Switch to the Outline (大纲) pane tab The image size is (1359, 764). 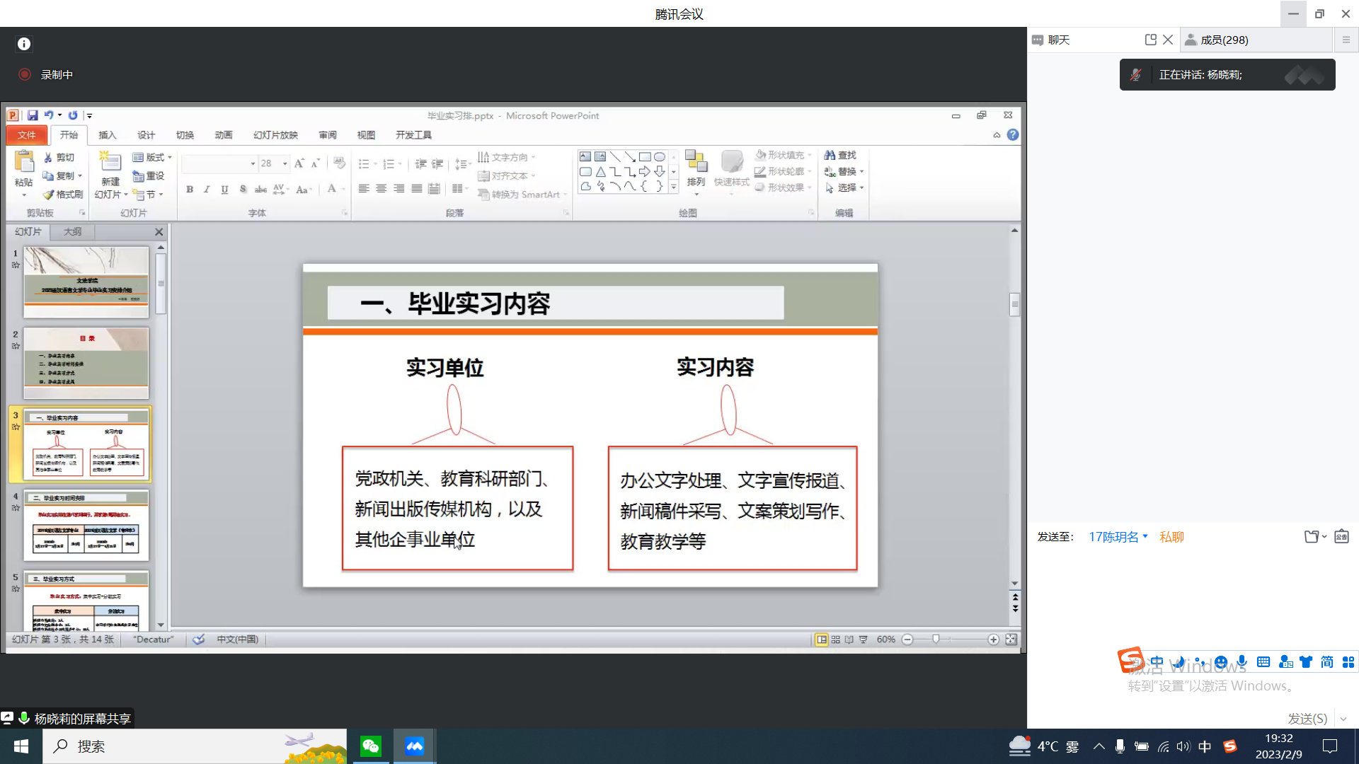(72, 231)
